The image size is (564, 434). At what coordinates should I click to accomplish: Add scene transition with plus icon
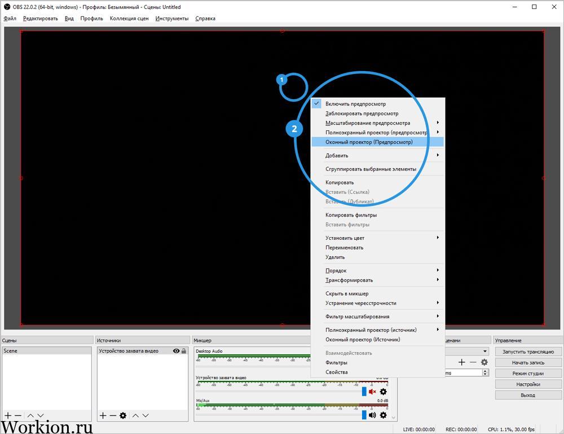(462, 362)
